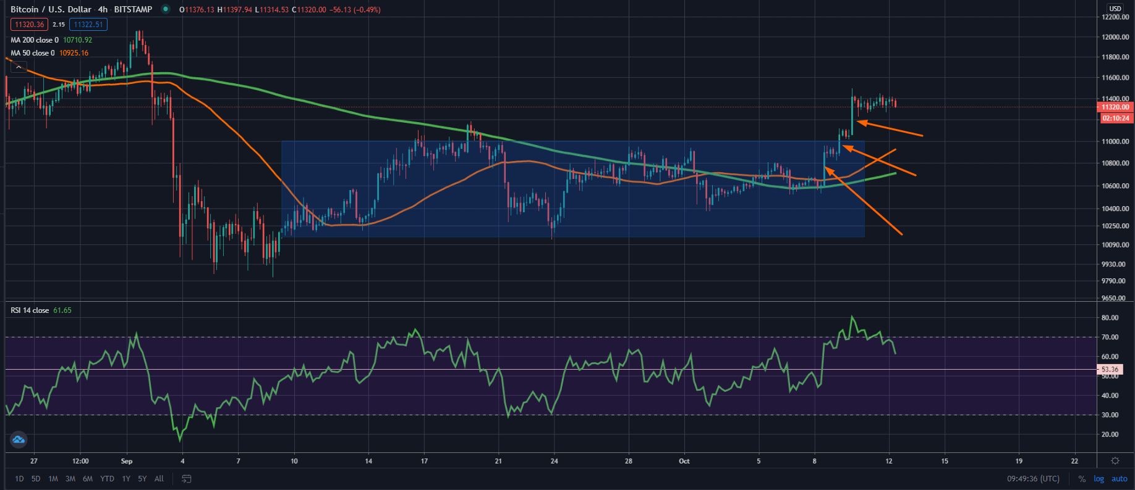Select the RSI 14 close indicator label
This screenshot has height=490, width=1135.
coord(30,310)
